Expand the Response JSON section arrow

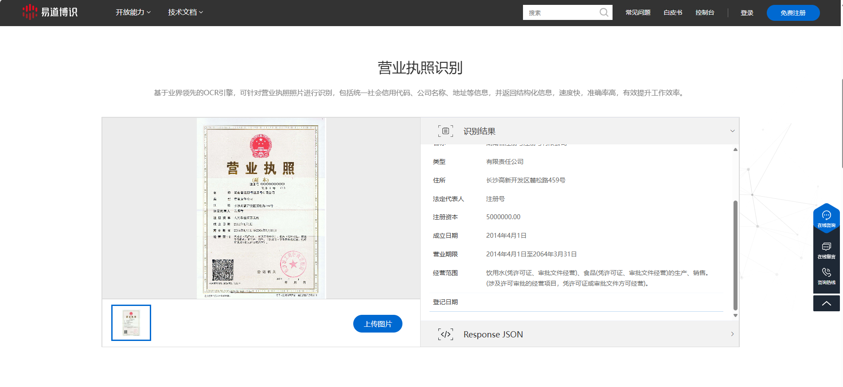pyautogui.click(x=732, y=334)
